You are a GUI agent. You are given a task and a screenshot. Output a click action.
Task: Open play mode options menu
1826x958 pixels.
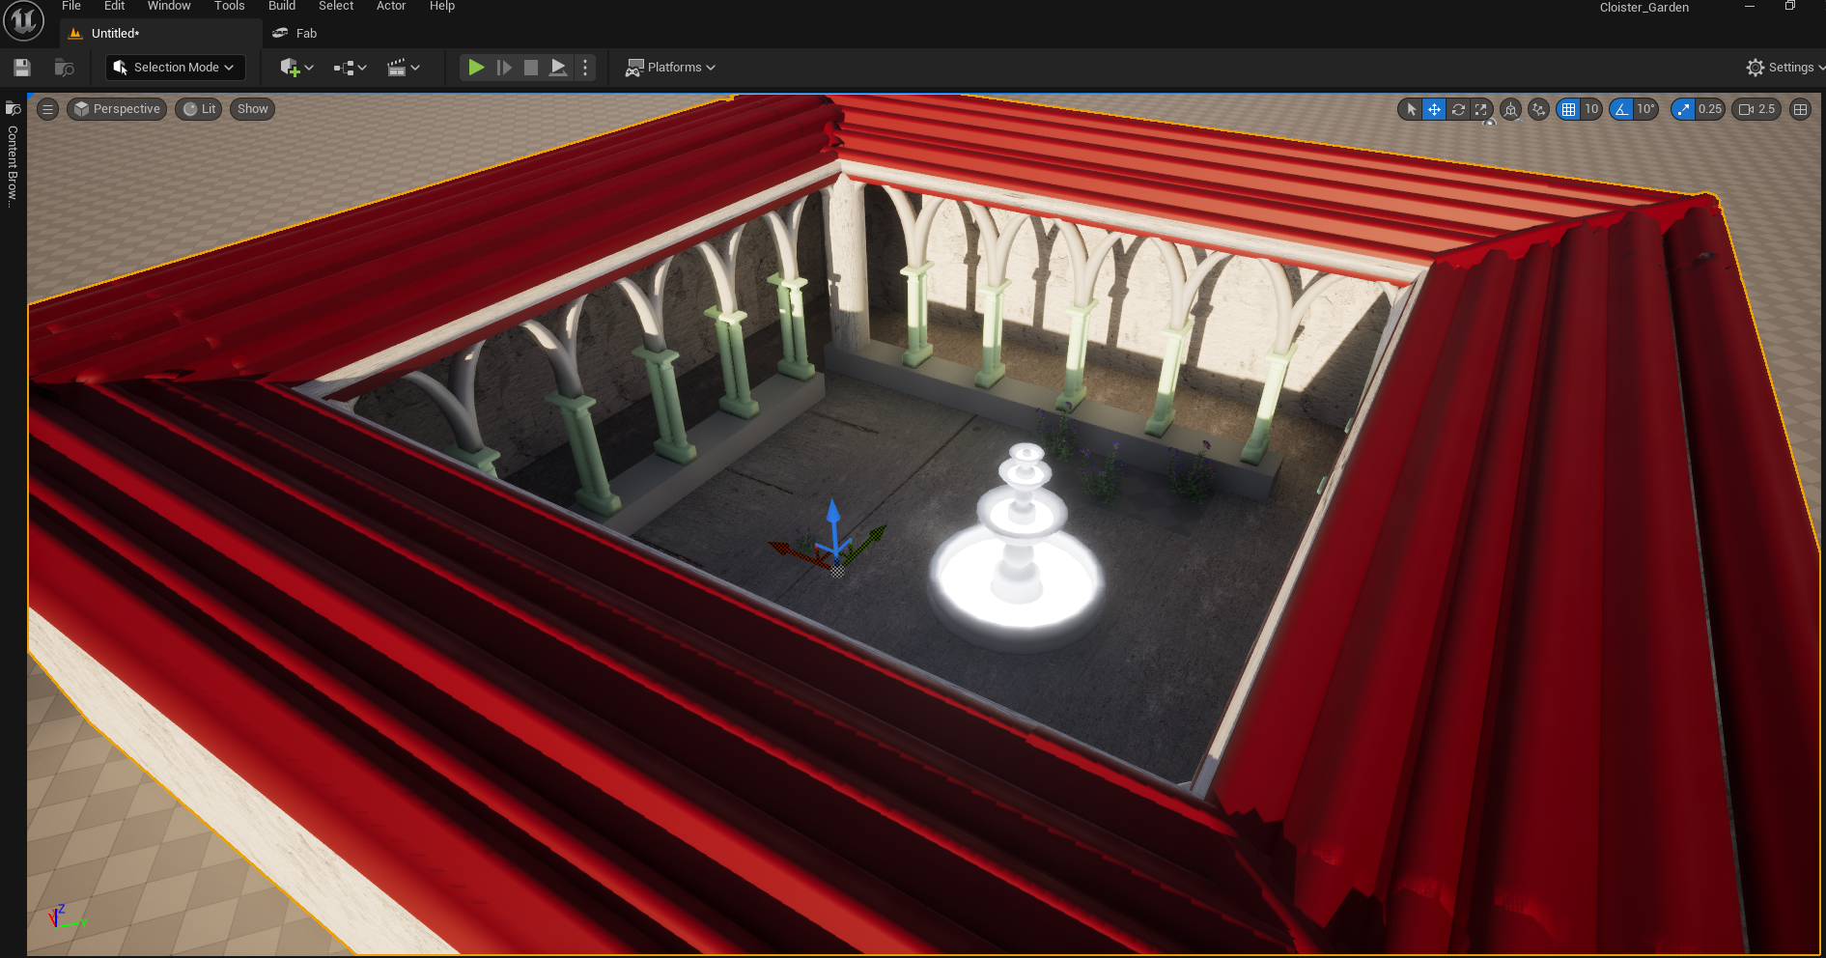click(x=585, y=68)
